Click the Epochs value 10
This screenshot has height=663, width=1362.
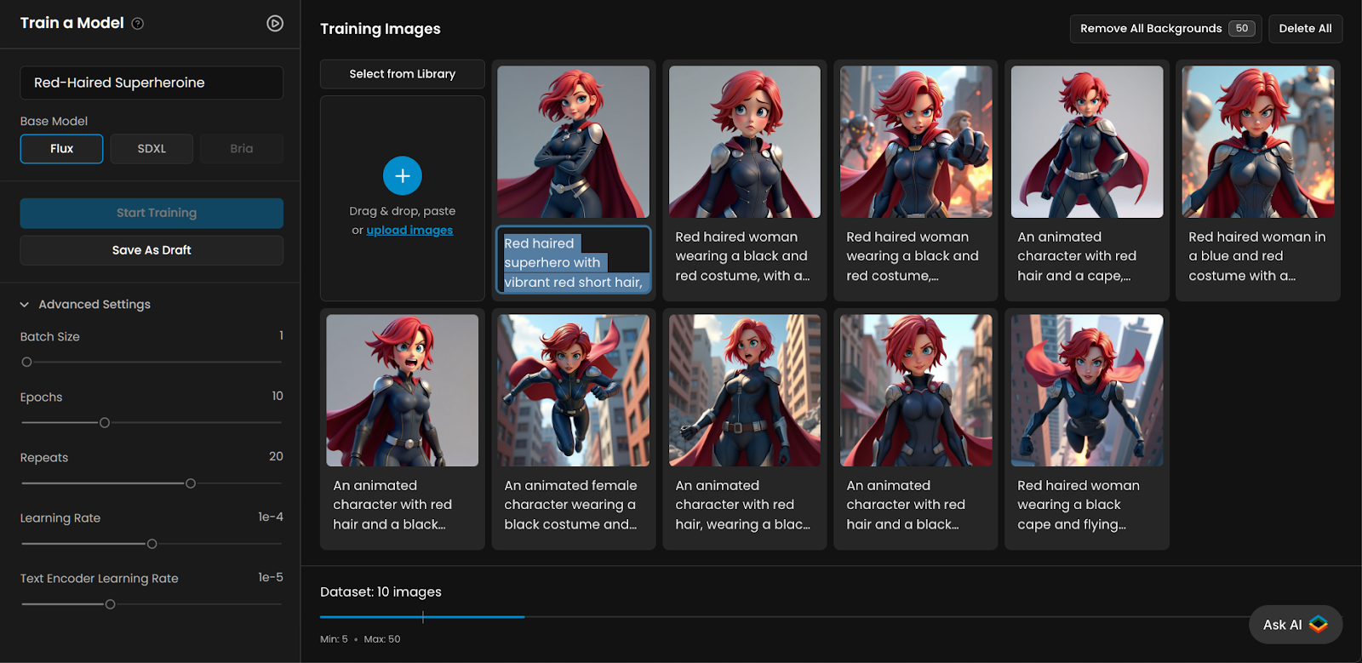(278, 397)
